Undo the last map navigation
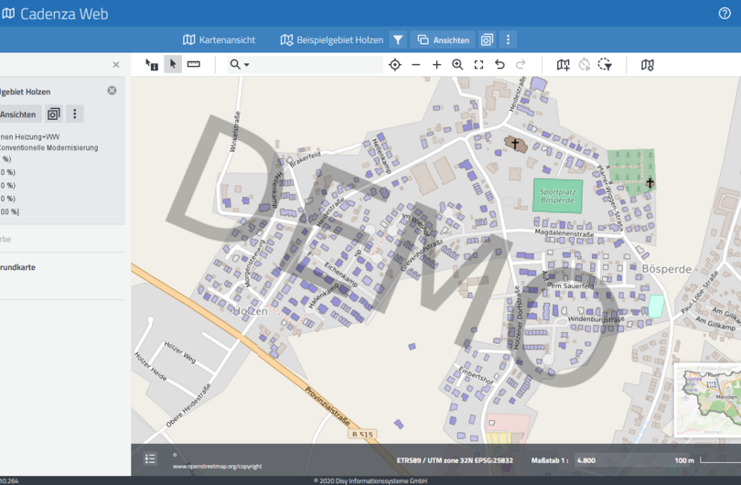The width and height of the screenshot is (741, 485). (x=499, y=65)
